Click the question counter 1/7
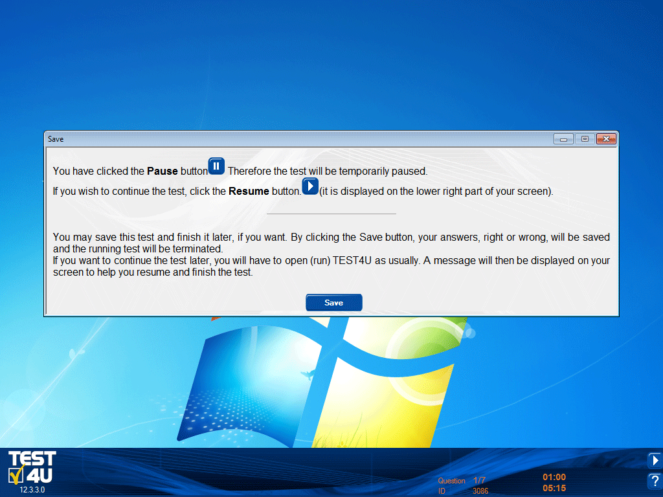This screenshot has height=497, width=663. (x=479, y=480)
